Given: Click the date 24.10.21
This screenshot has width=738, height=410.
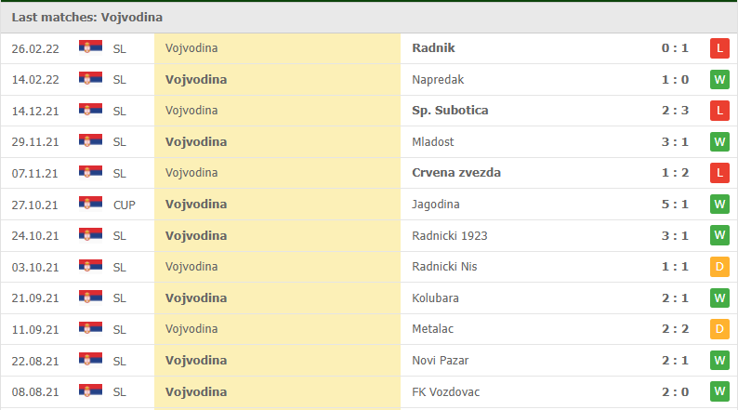Looking at the screenshot, I should tap(35, 236).
